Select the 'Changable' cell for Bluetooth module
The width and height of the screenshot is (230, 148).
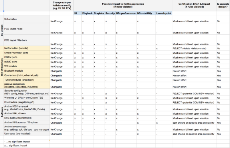(x=61, y=71)
